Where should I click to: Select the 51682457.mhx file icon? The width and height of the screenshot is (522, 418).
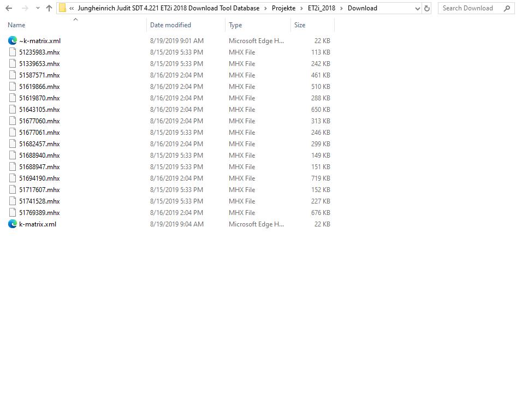point(13,144)
